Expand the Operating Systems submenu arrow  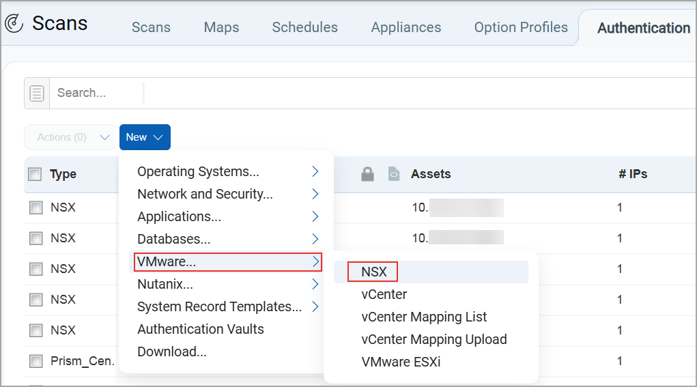[x=315, y=171]
